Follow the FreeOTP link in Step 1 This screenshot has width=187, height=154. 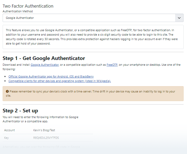coord(112,65)
